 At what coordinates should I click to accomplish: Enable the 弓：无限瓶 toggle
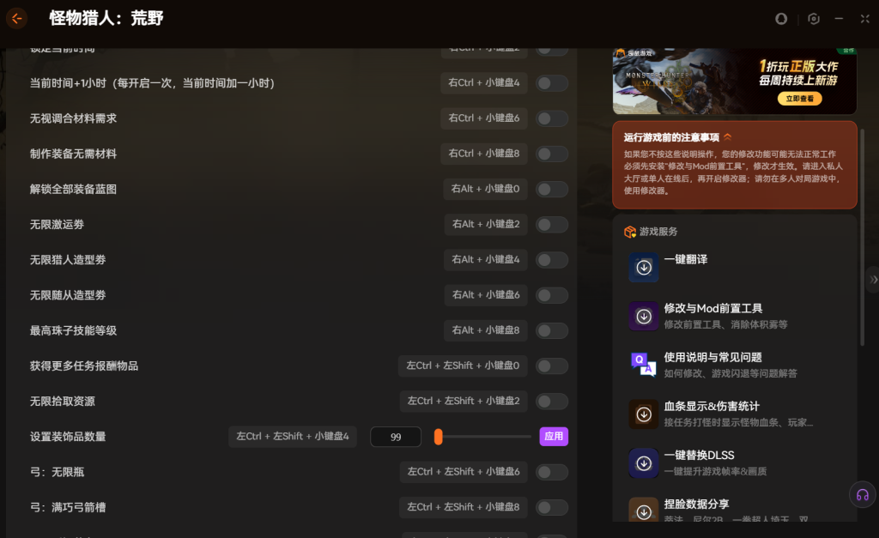552,472
